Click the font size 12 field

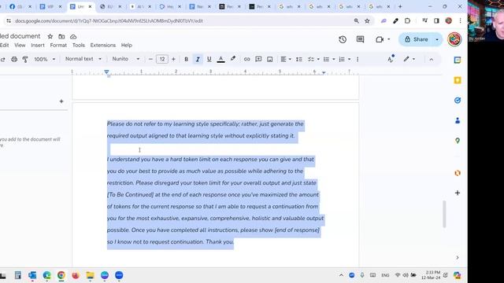point(162,59)
